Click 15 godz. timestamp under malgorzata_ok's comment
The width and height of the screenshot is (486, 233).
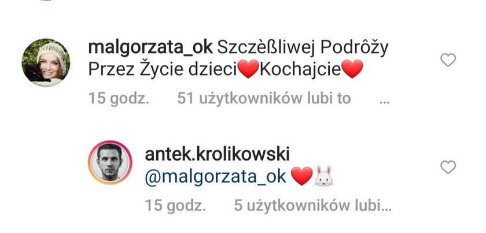coord(119,99)
